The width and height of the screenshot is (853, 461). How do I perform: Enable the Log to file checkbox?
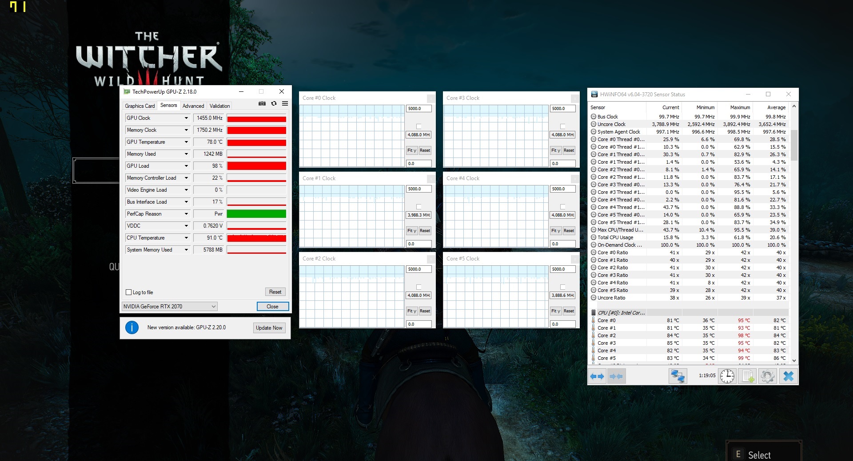[x=129, y=292]
